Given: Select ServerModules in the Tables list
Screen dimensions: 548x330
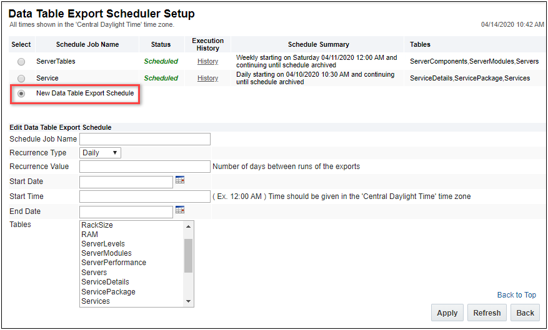Looking at the screenshot, I should (x=106, y=253).
